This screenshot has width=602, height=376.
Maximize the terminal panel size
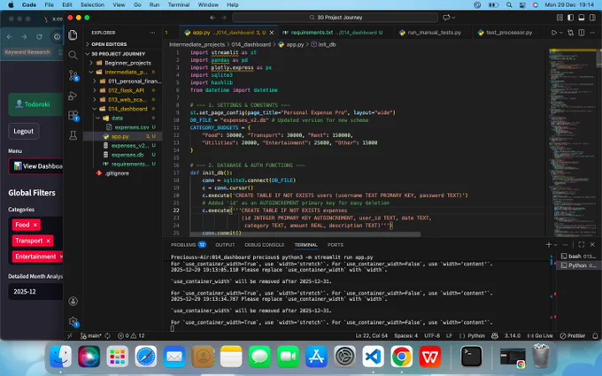click(x=582, y=244)
